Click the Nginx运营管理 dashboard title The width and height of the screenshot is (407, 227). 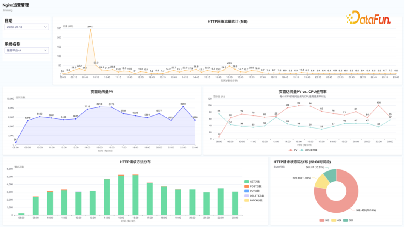(x=15, y=5)
